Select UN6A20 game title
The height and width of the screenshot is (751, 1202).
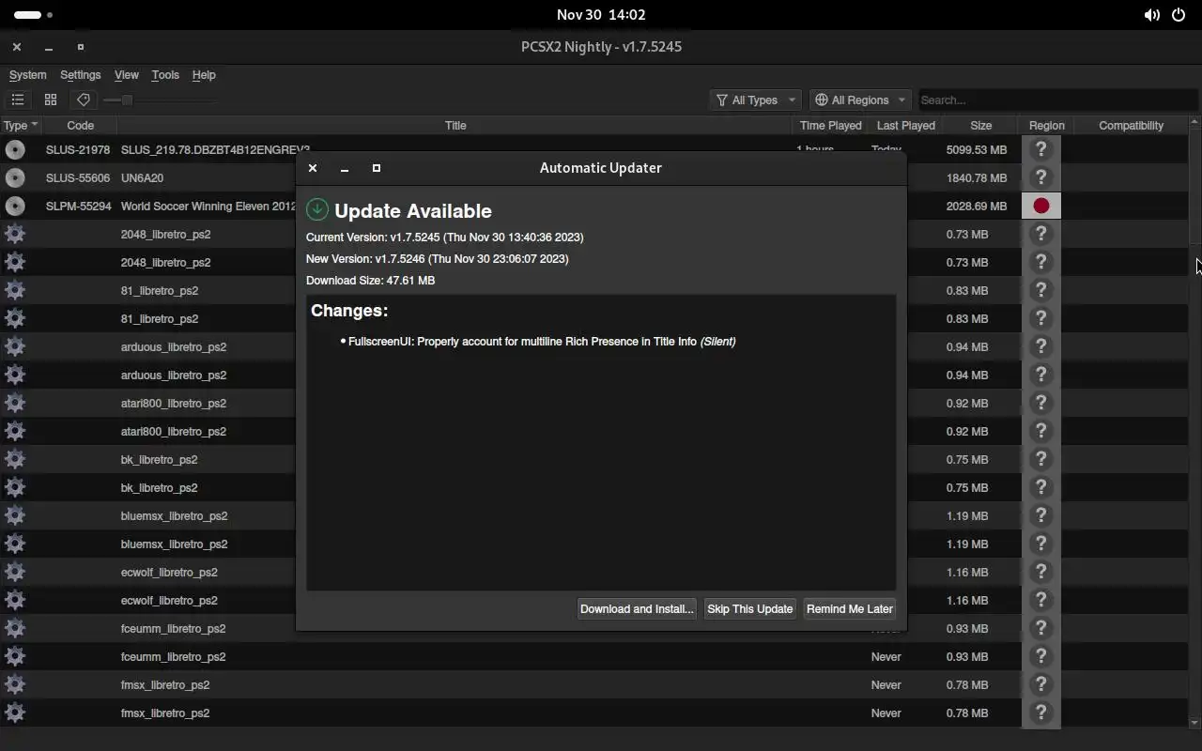point(142,177)
